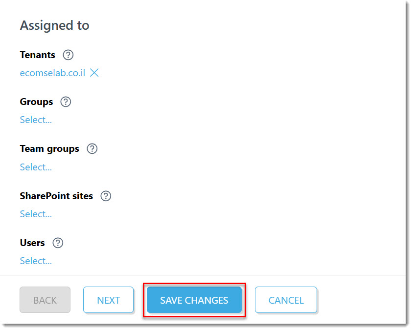Open the Team groups Select... picker
The width and height of the screenshot is (413, 331).
tap(36, 167)
